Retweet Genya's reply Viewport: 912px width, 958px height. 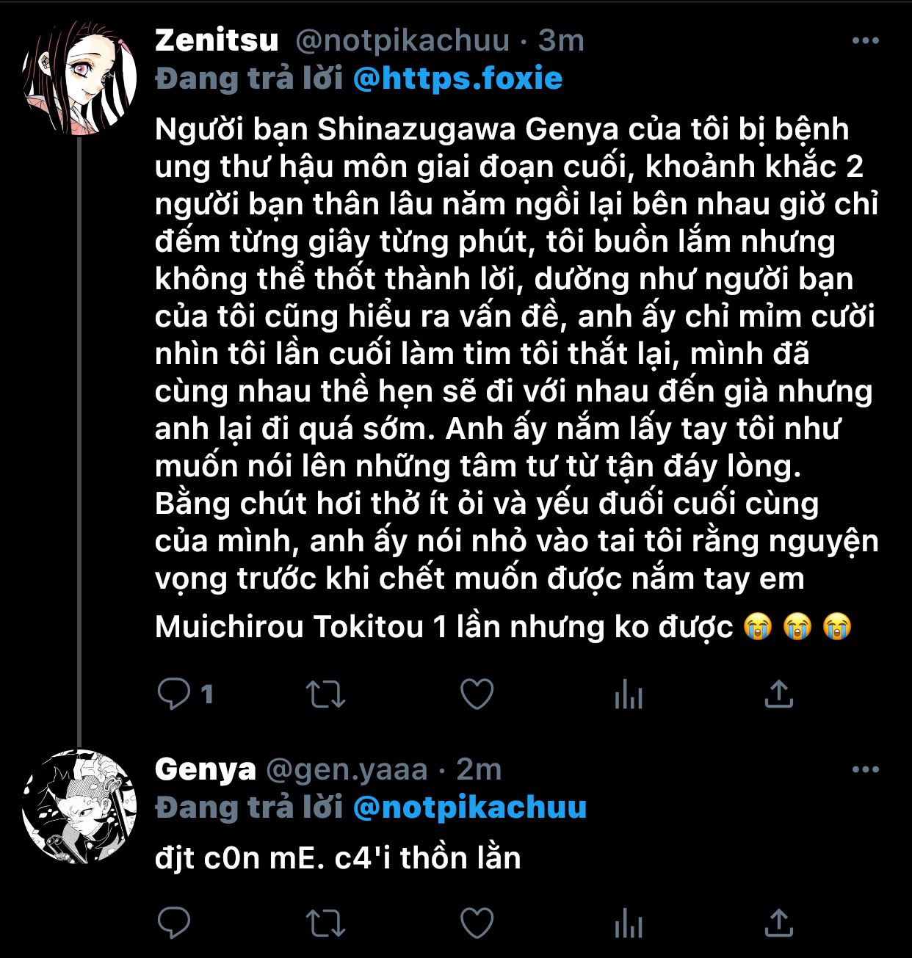pyautogui.click(x=325, y=923)
